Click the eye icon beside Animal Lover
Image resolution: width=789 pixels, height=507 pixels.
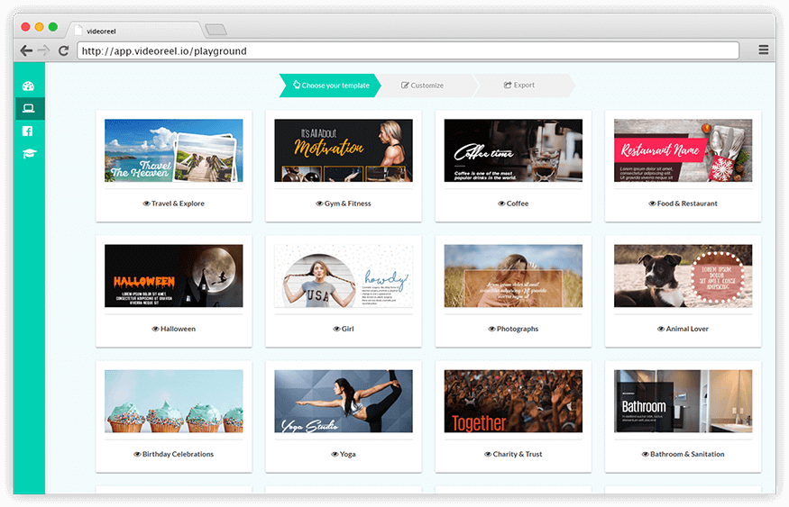click(661, 329)
